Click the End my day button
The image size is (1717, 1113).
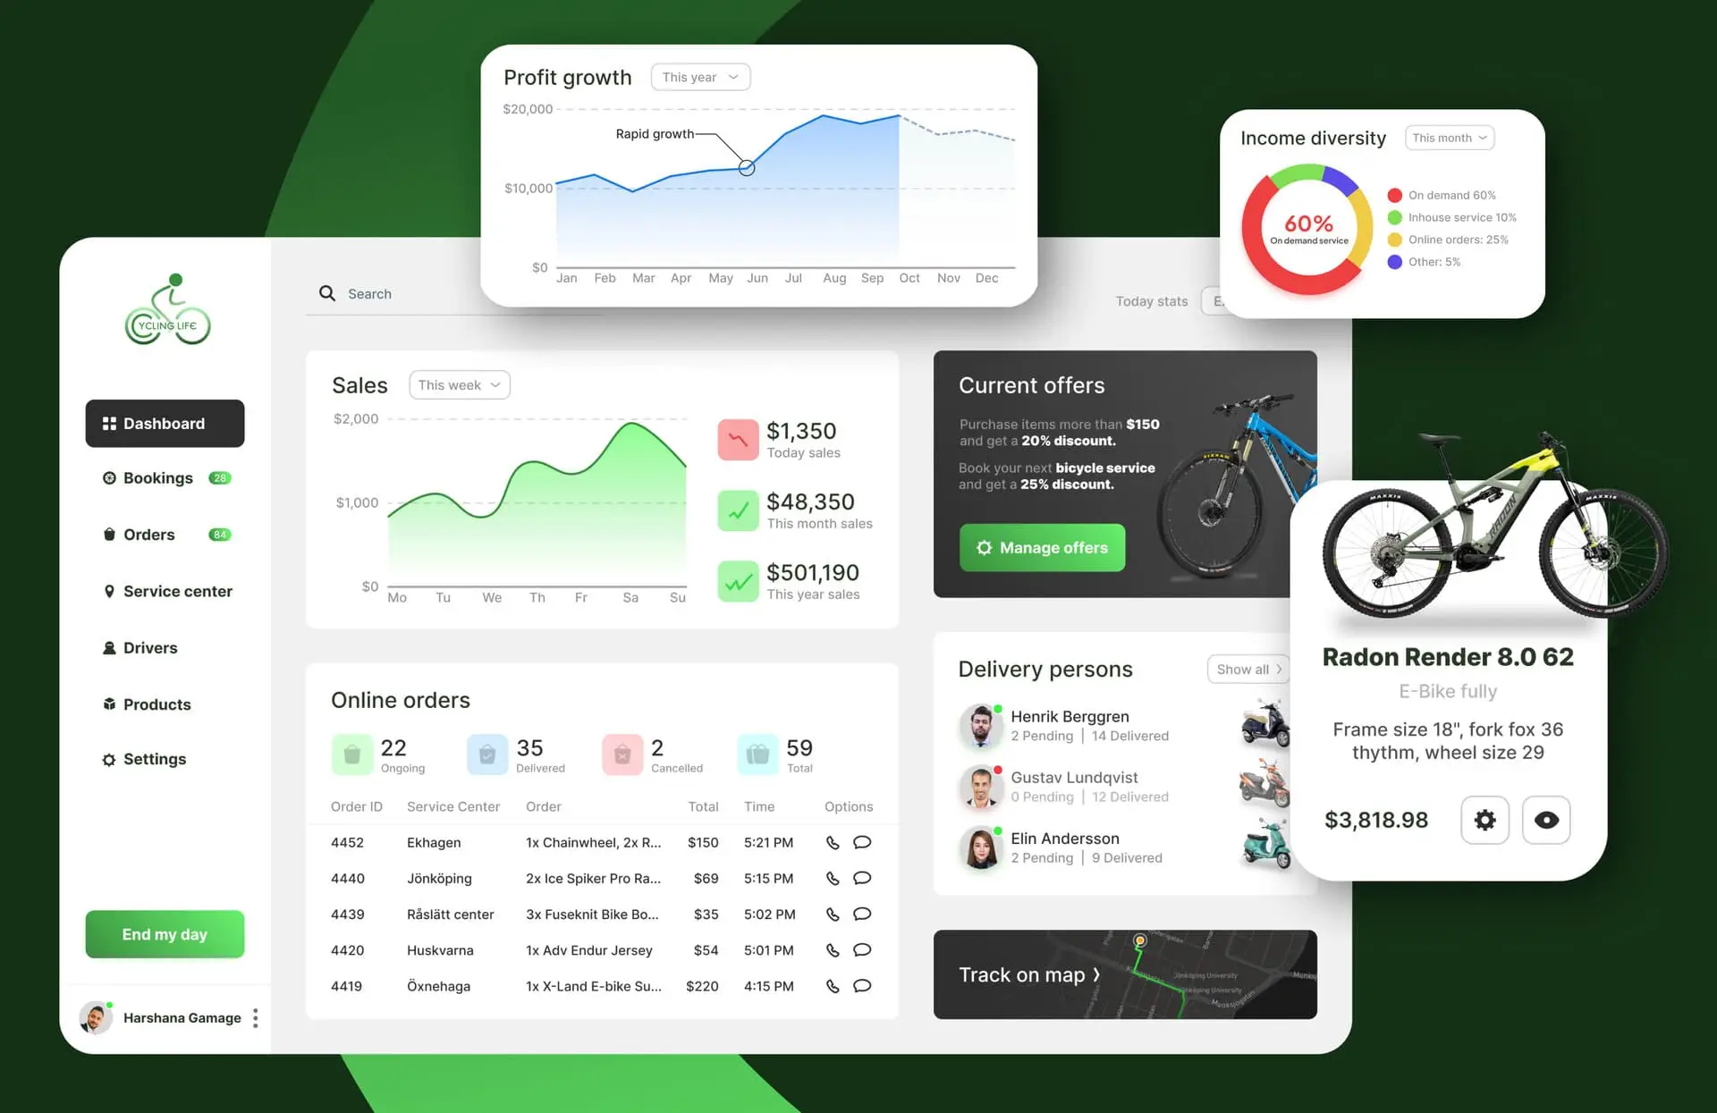[166, 933]
